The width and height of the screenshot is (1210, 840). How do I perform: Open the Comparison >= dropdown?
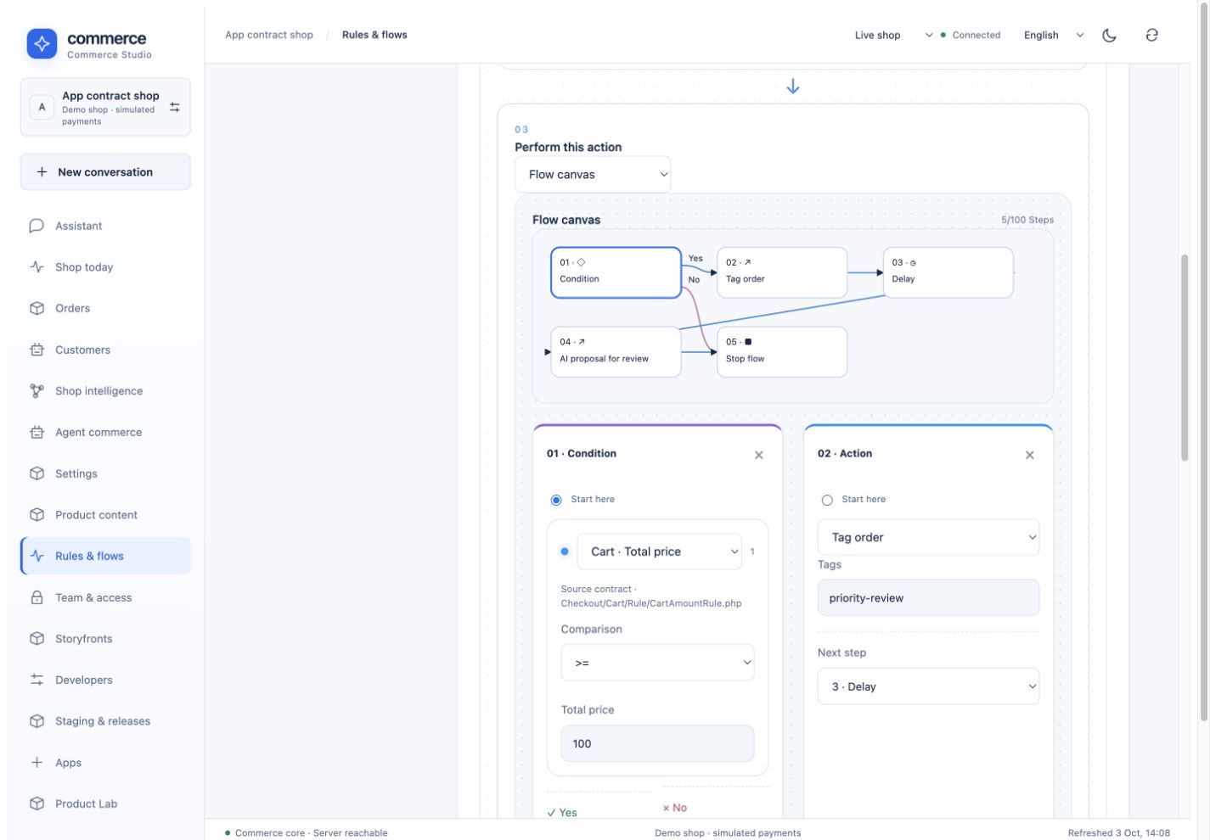tap(657, 663)
